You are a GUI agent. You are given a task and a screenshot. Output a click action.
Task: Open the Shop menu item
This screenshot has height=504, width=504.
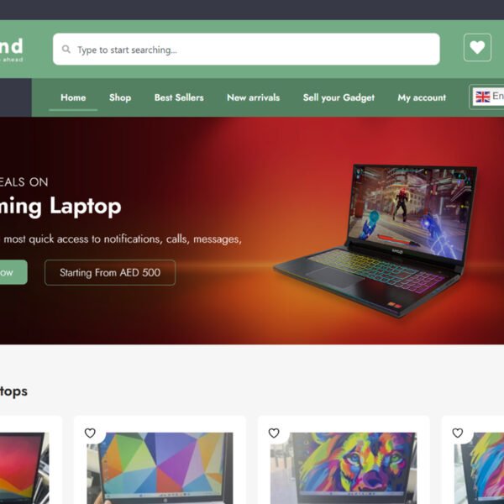pyautogui.click(x=120, y=97)
